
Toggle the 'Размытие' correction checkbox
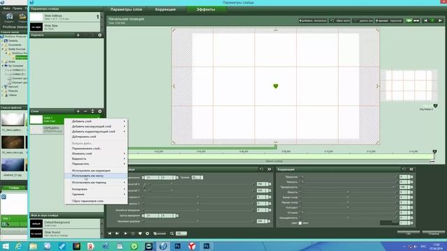click(300, 177)
